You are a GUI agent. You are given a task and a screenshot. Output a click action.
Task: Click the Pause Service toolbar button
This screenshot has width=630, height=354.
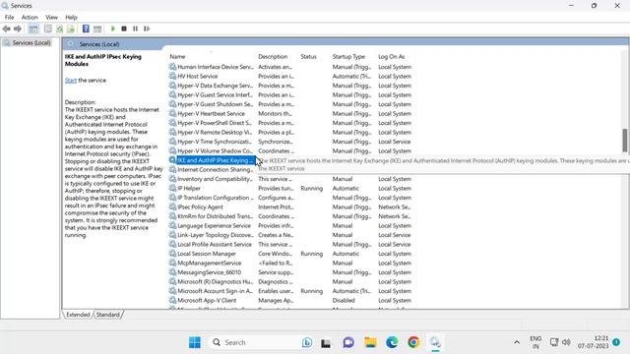point(136,29)
